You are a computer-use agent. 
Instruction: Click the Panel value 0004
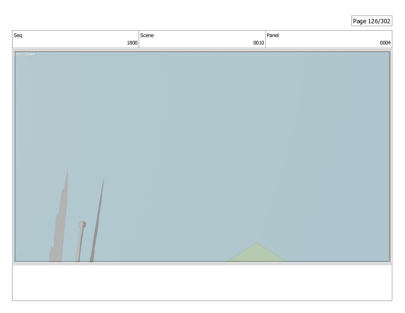coord(385,43)
